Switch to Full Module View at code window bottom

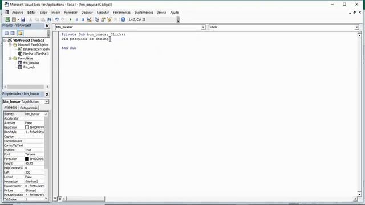(59, 199)
